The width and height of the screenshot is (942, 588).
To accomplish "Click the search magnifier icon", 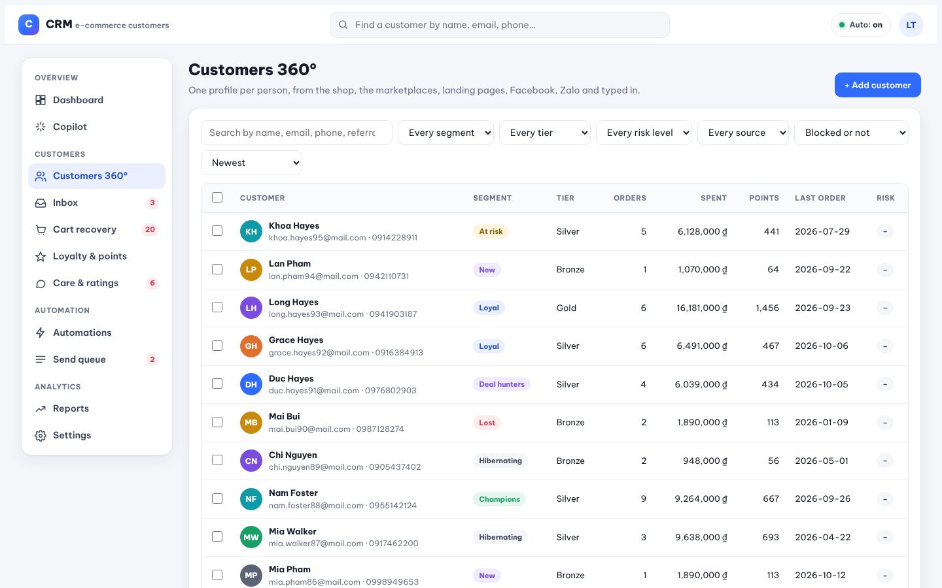I will [x=343, y=25].
